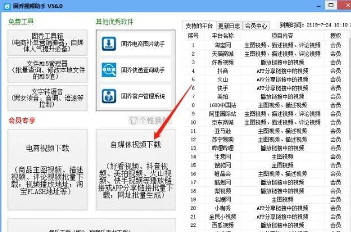
Task: Open the 会员中心 tab
Action: pyautogui.click(x=256, y=26)
